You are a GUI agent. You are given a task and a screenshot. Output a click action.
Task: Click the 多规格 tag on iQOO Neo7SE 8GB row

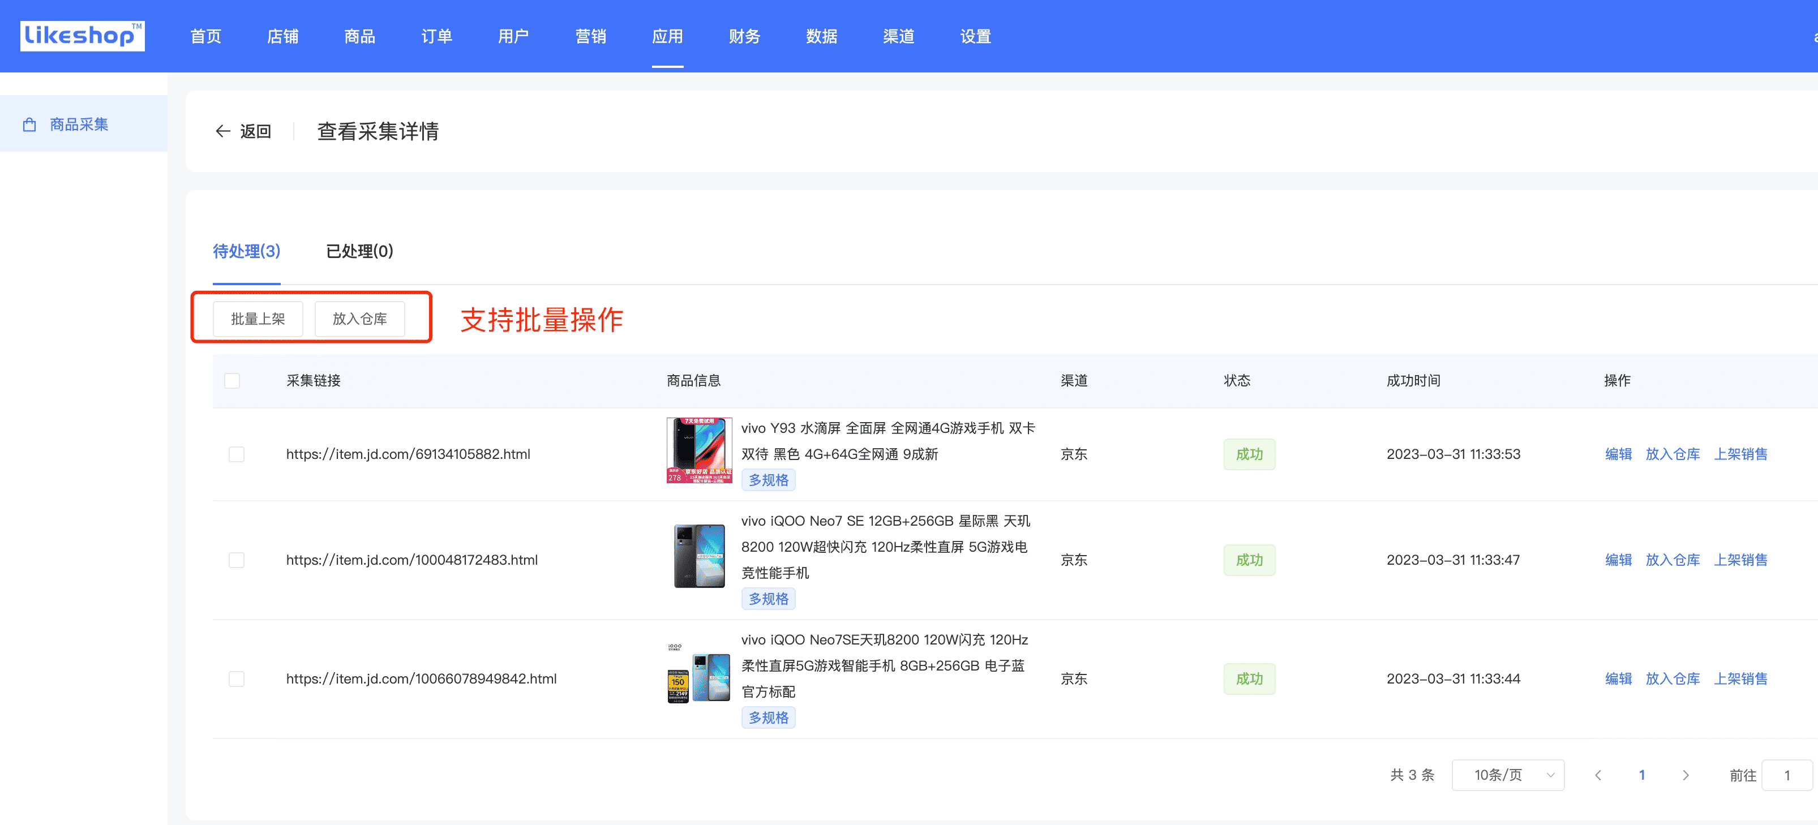769,717
